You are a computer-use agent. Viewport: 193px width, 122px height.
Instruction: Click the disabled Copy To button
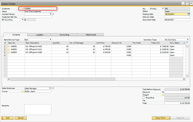pos(180,118)
